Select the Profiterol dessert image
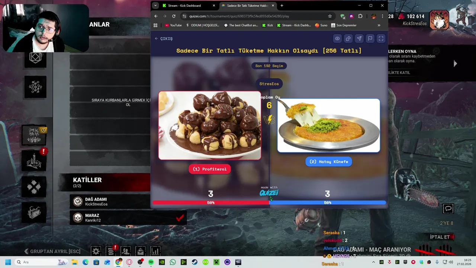 (210, 125)
